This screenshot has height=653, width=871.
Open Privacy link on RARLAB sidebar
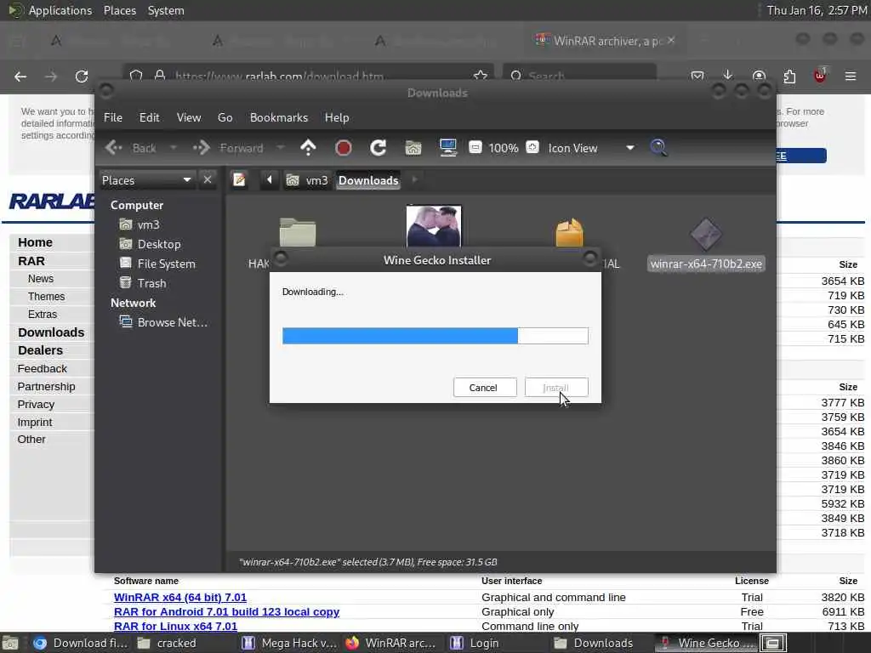point(36,404)
